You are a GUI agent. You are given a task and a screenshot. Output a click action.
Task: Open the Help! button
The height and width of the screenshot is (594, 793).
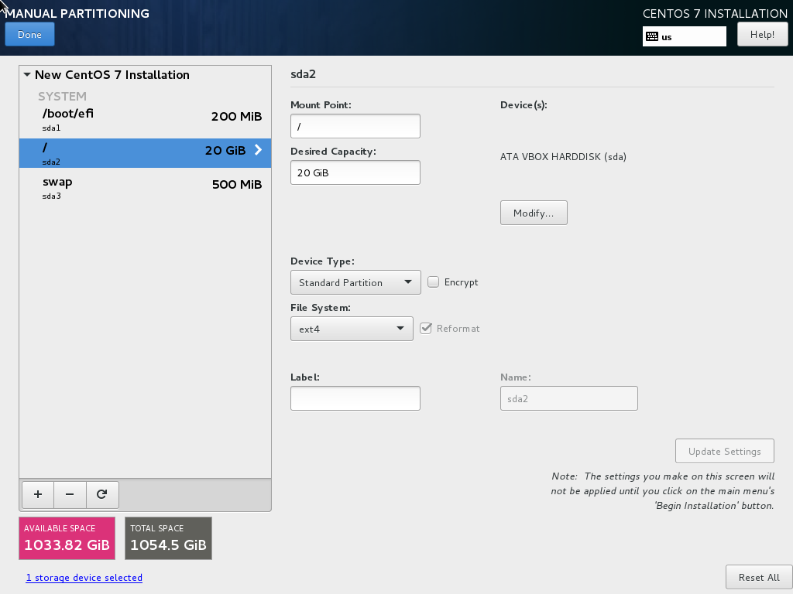pyautogui.click(x=762, y=34)
